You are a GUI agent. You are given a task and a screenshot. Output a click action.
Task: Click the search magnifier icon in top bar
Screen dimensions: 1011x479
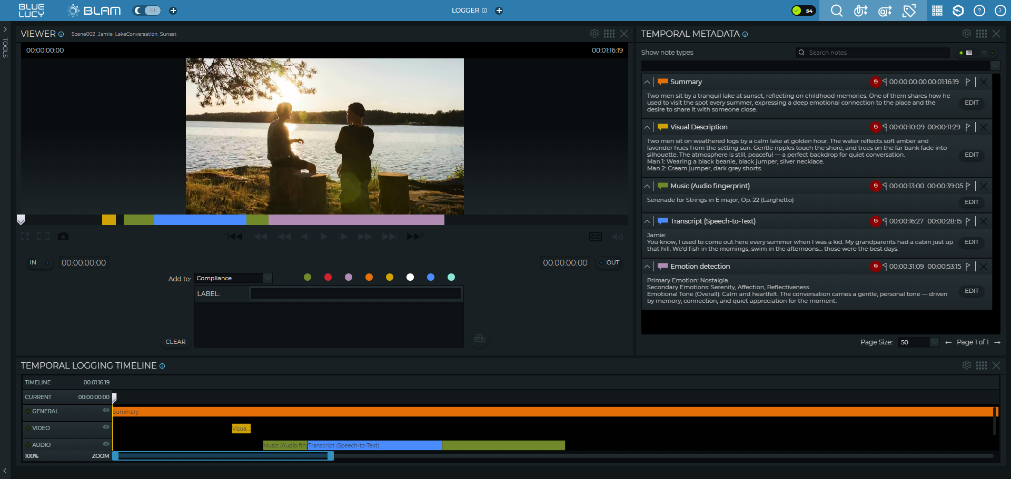coord(836,11)
